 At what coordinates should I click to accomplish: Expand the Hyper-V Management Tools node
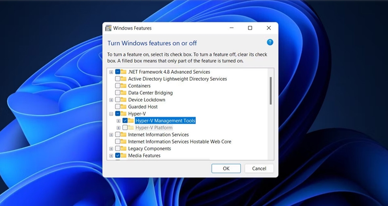(x=118, y=121)
